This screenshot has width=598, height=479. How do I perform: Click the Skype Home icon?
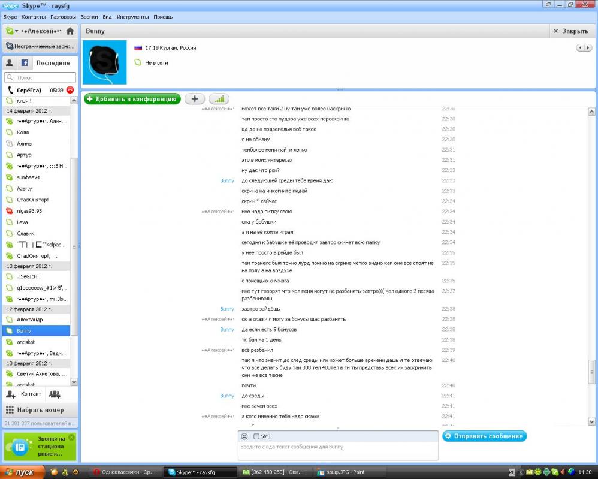tap(70, 31)
